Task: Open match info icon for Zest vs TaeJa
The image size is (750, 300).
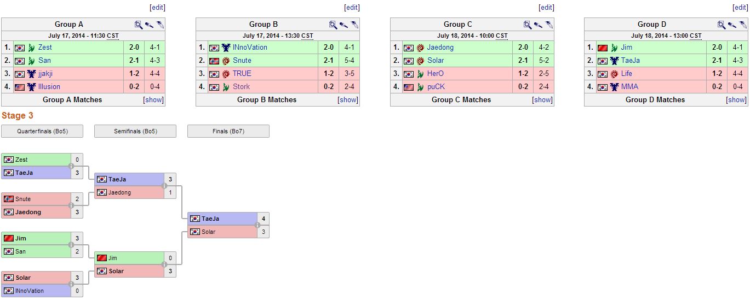Action: click(71, 166)
